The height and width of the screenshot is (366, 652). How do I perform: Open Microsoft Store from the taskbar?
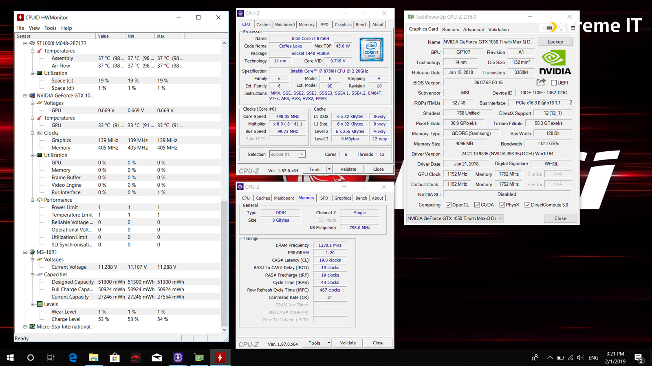(115, 357)
